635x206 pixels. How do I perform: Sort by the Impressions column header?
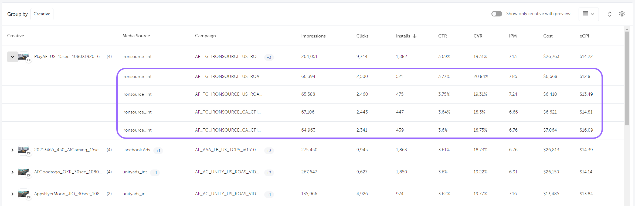click(x=313, y=36)
